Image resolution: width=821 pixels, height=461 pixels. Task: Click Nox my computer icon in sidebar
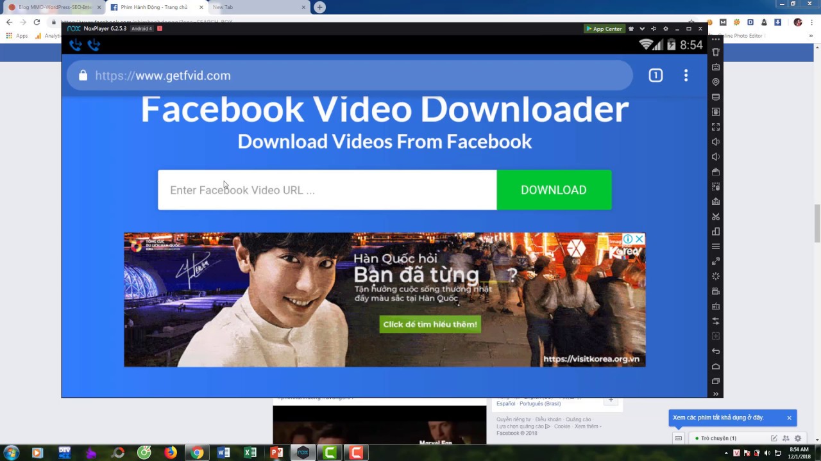716,97
